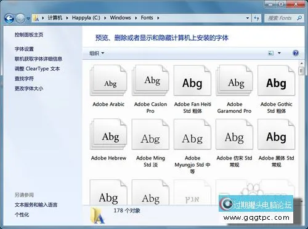Select the Adobe Arabic font icon

pos(108,81)
